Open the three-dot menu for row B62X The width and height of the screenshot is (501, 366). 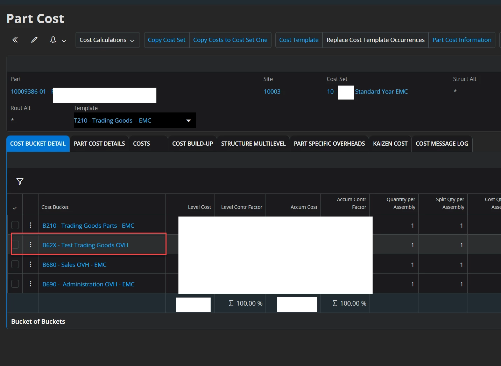tap(30, 245)
